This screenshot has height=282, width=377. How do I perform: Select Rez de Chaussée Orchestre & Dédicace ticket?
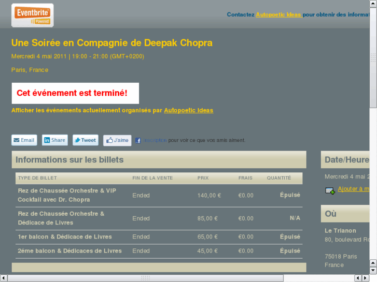pyautogui.click(x=61, y=218)
